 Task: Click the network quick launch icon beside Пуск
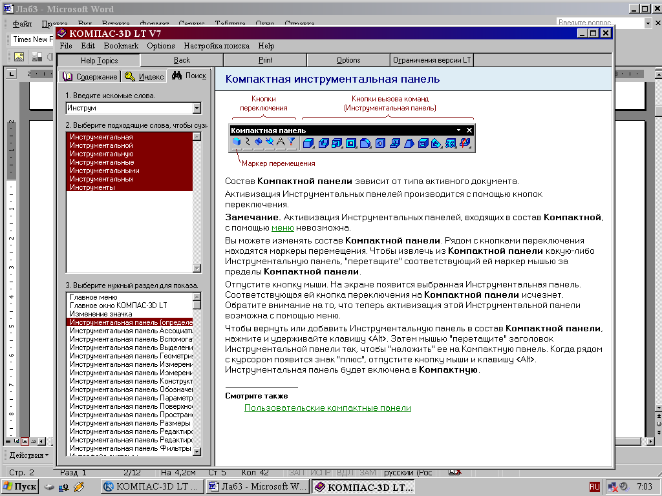[x=64, y=487]
